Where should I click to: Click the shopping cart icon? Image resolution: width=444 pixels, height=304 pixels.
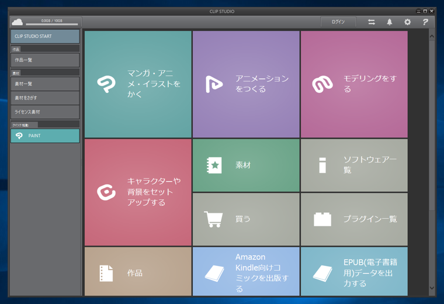coord(213,219)
